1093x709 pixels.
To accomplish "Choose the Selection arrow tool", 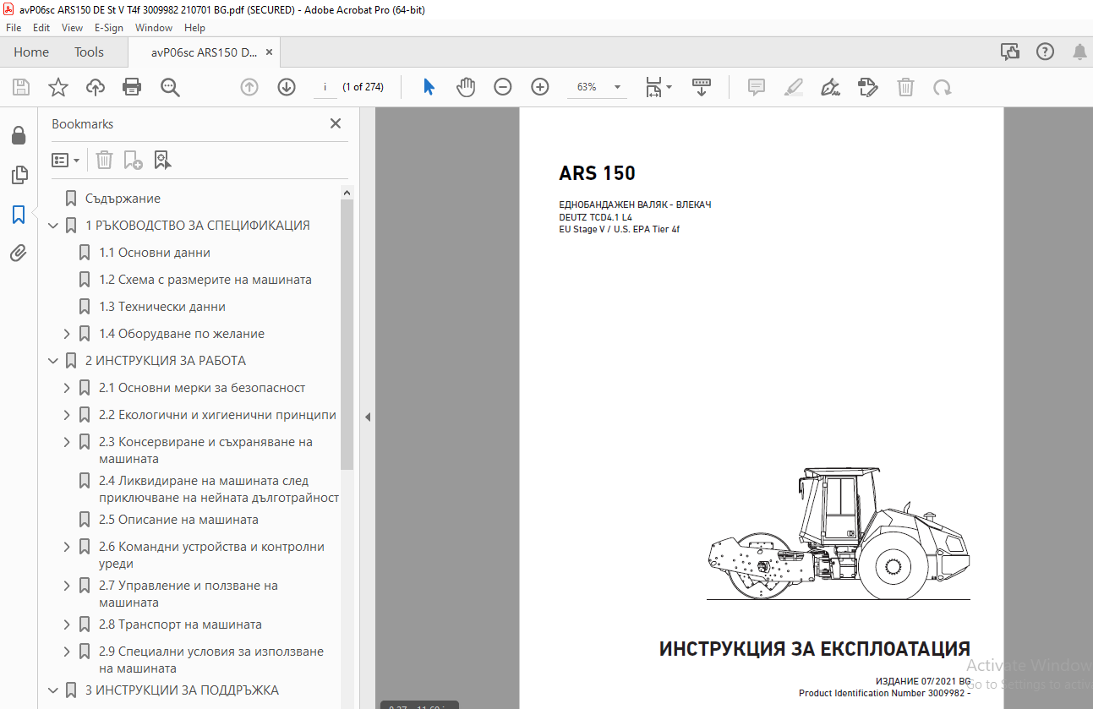I will [429, 87].
